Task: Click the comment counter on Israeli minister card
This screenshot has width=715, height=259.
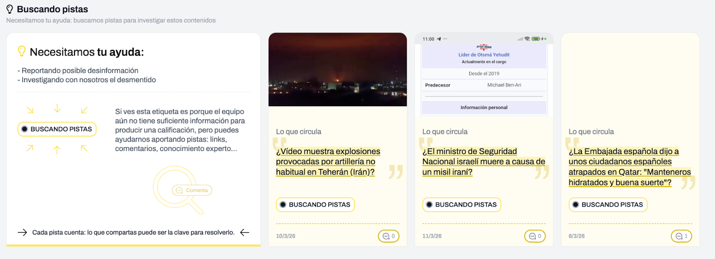Action: click(534, 236)
